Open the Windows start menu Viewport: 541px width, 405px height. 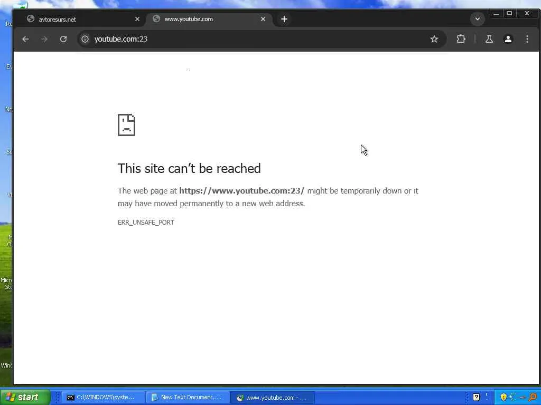[x=25, y=397]
